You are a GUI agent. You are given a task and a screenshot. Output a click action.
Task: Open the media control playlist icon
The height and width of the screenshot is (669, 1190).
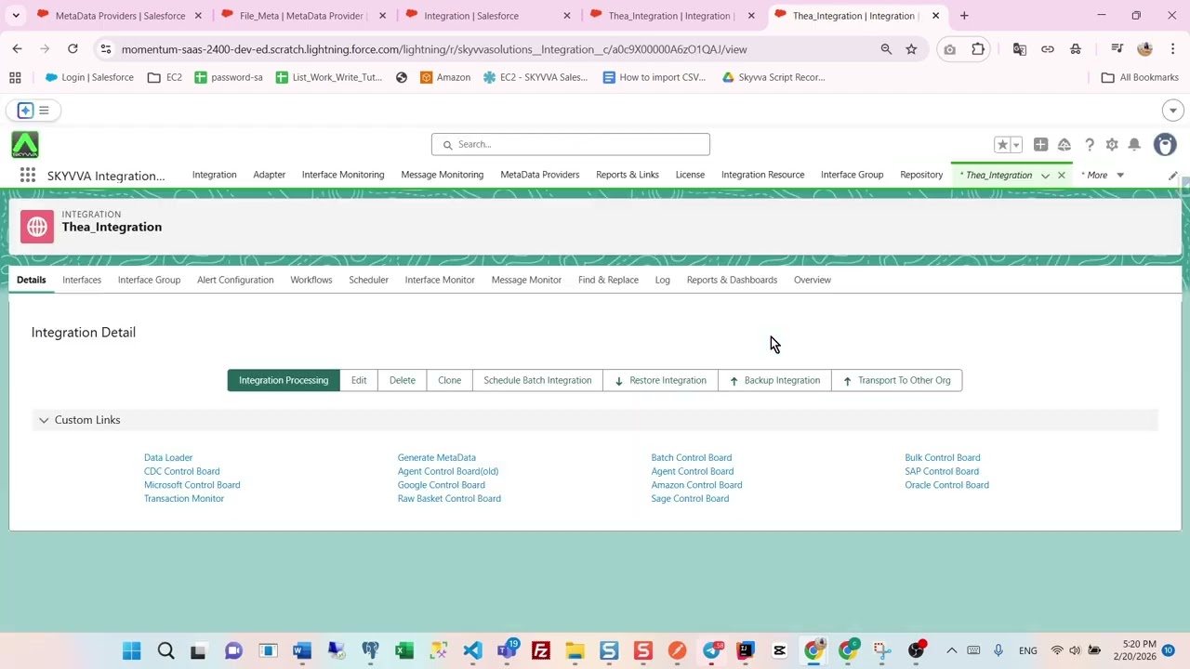1117,49
